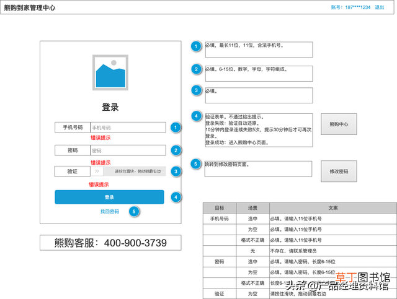Click the 手机号码 field label
The height and width of the screenshot is (299, 397).
pyautogui.click(x=73, y=128)
